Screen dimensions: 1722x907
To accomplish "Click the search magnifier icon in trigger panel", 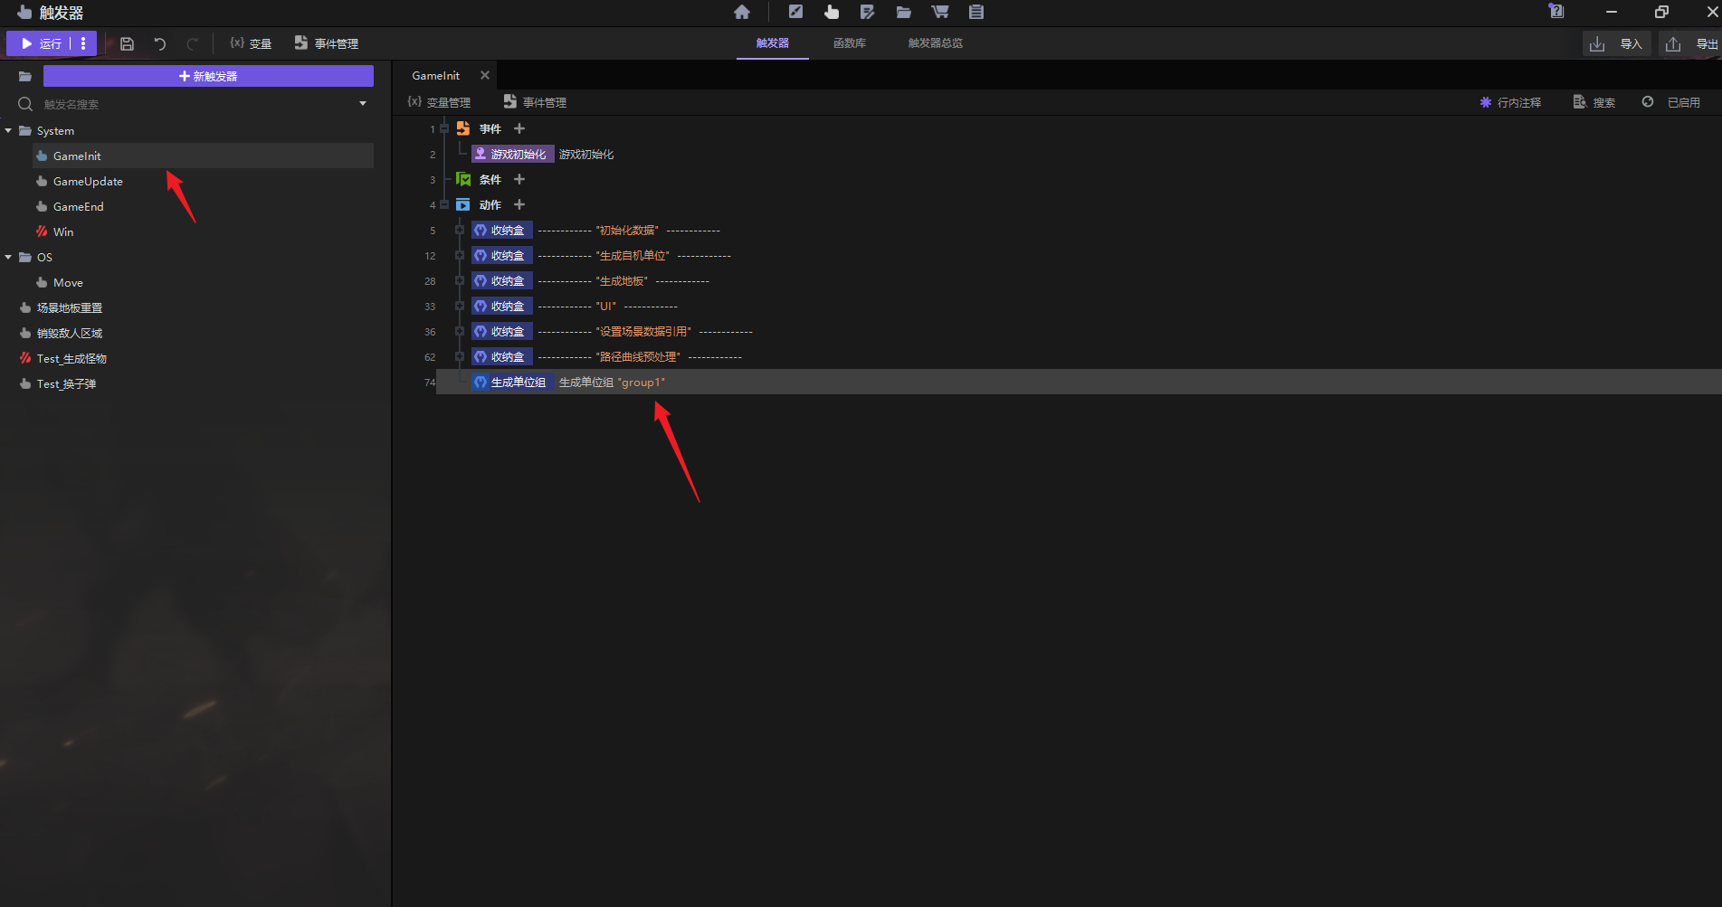I will tap(25, 104).
